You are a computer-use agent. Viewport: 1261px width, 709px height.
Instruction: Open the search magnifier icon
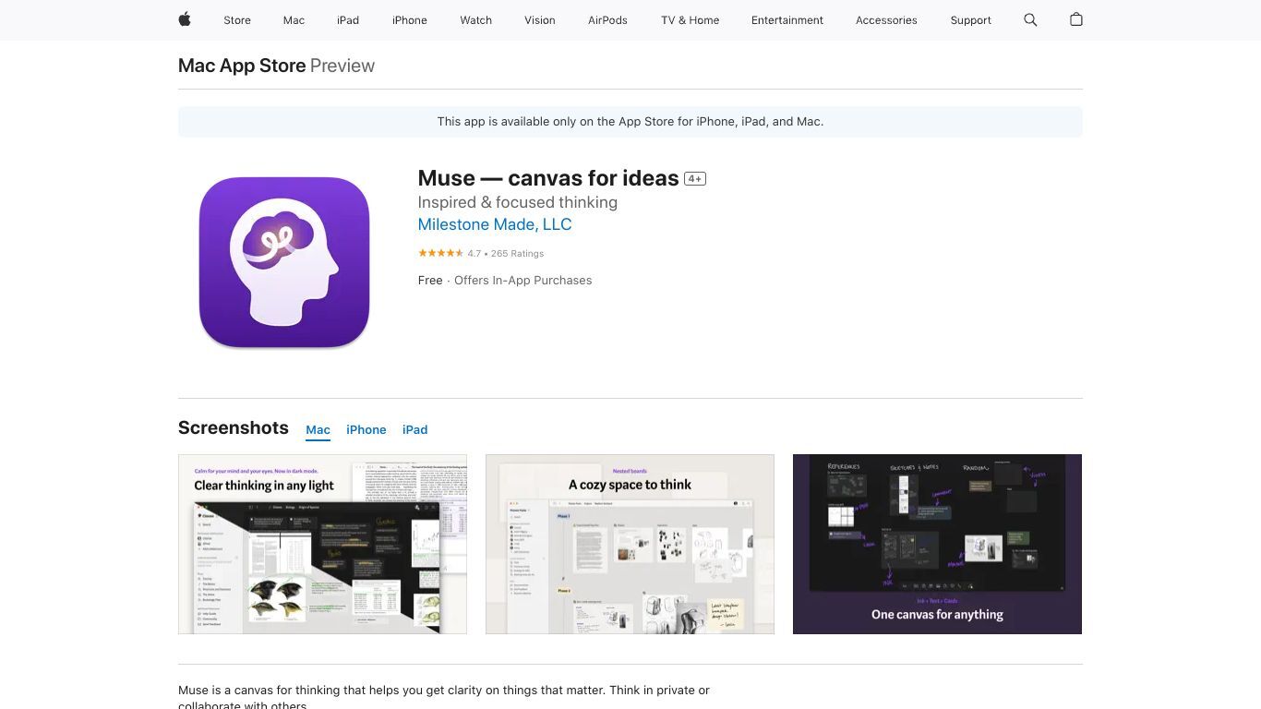[1030, 19]
